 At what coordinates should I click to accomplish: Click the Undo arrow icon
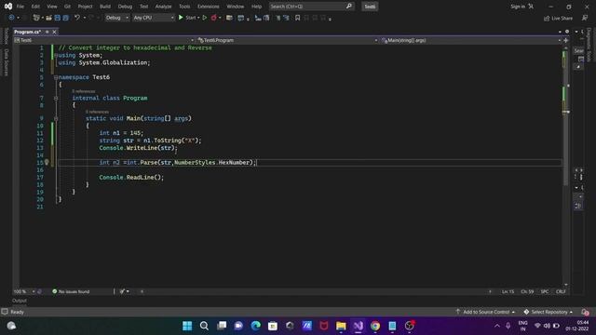point(77,18)
